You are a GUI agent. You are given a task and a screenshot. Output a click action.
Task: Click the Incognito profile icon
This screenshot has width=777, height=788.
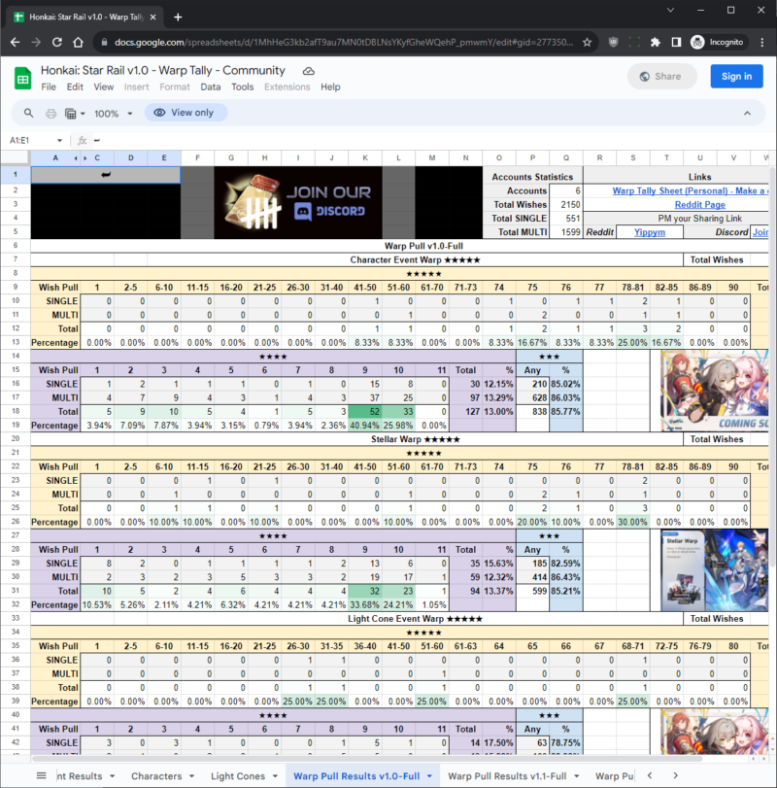coord(697,43)
